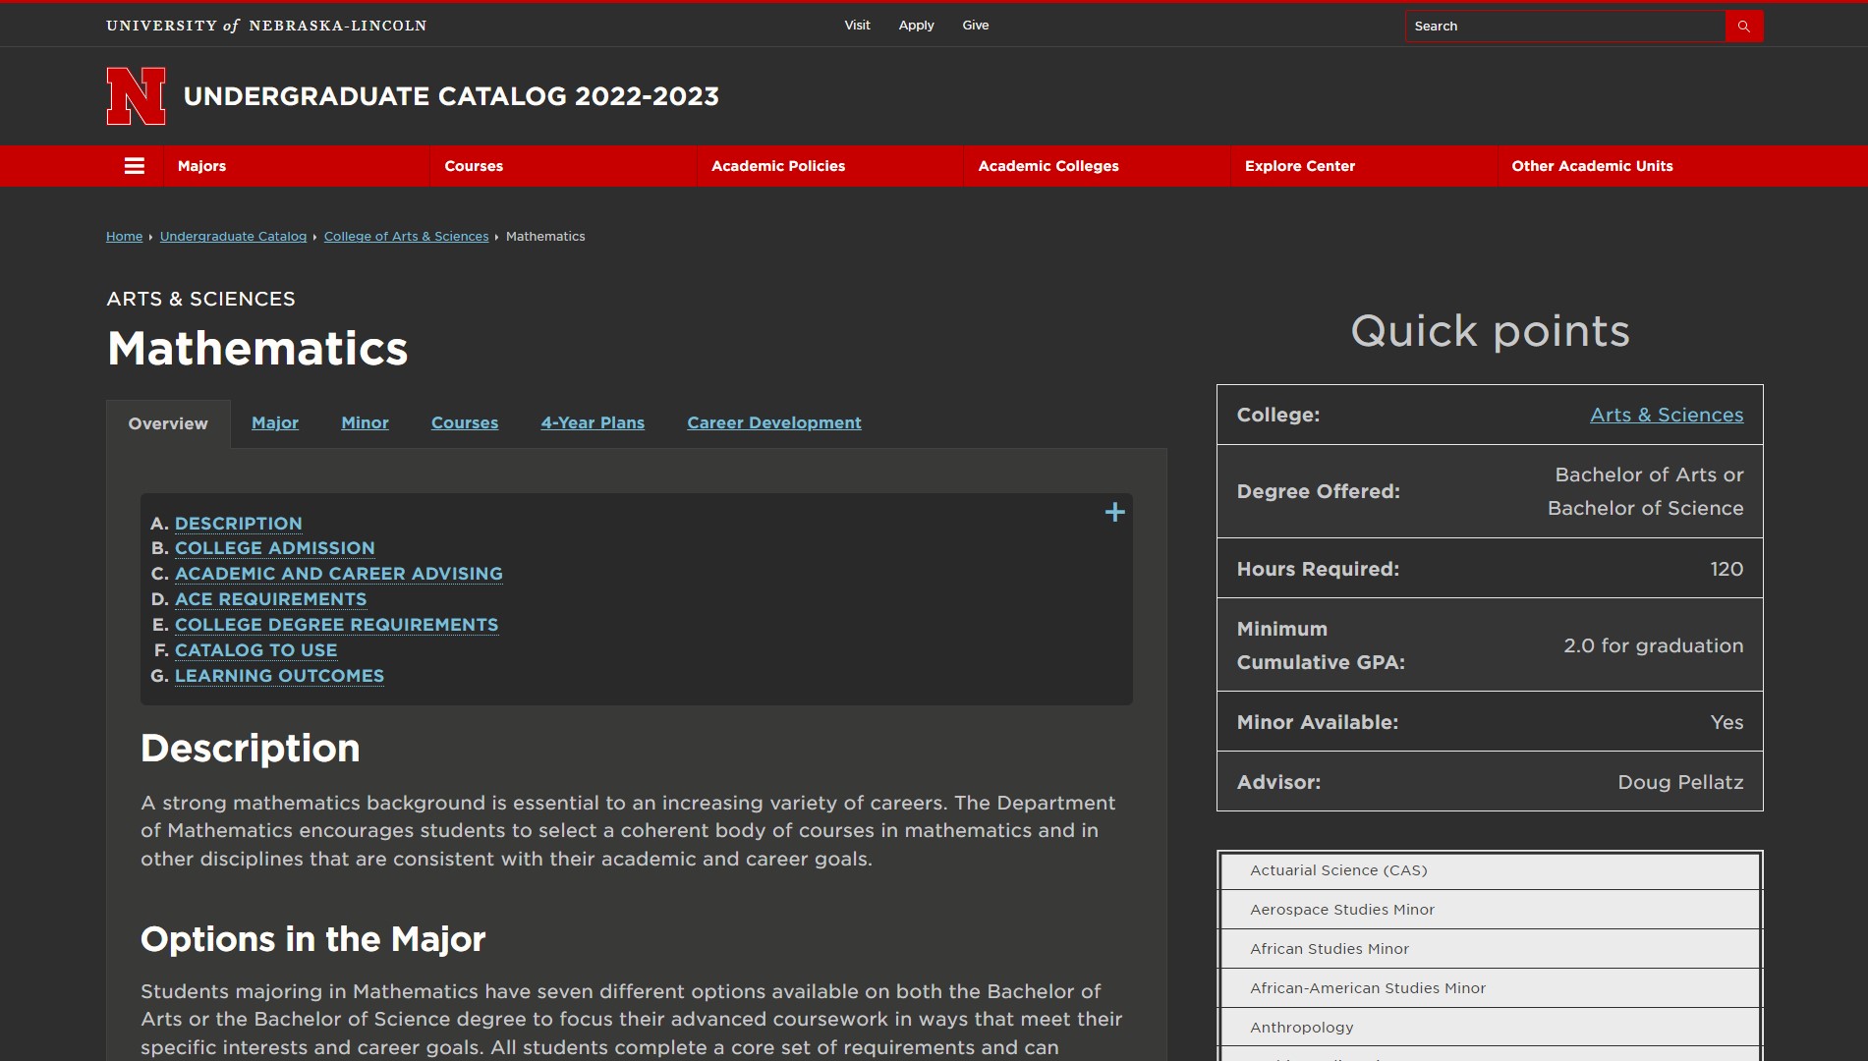Type in the Search input field
Screen dimensions: 1868x1061
(x=1564, y=27)
